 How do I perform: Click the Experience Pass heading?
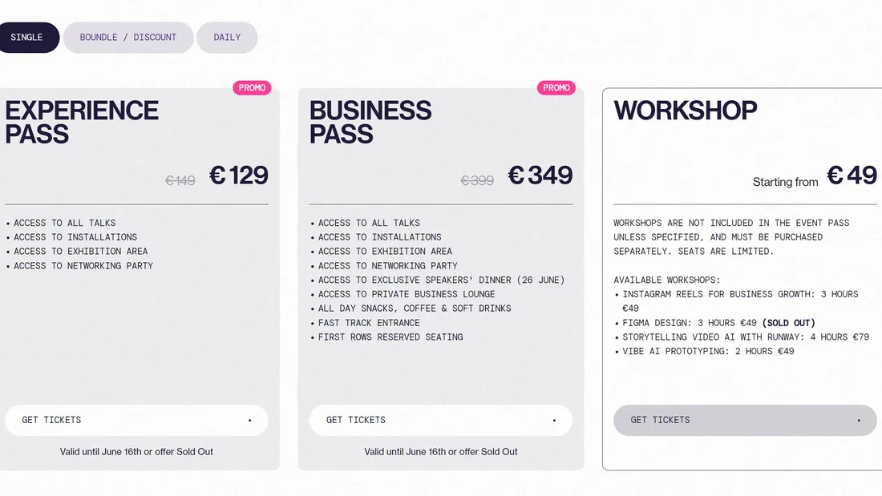tap(82, 122)
